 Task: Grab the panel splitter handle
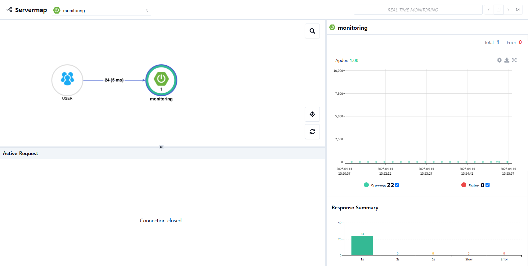pos(161,147)
